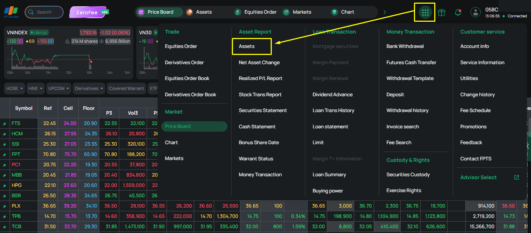Open Buying power menu item
The height and width of the screenshot is (233, 531).
328,191
